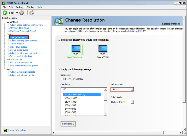187x136 pixels.
Task: Open the File menu
Action: pyautogui.click(x=4, y=7)
